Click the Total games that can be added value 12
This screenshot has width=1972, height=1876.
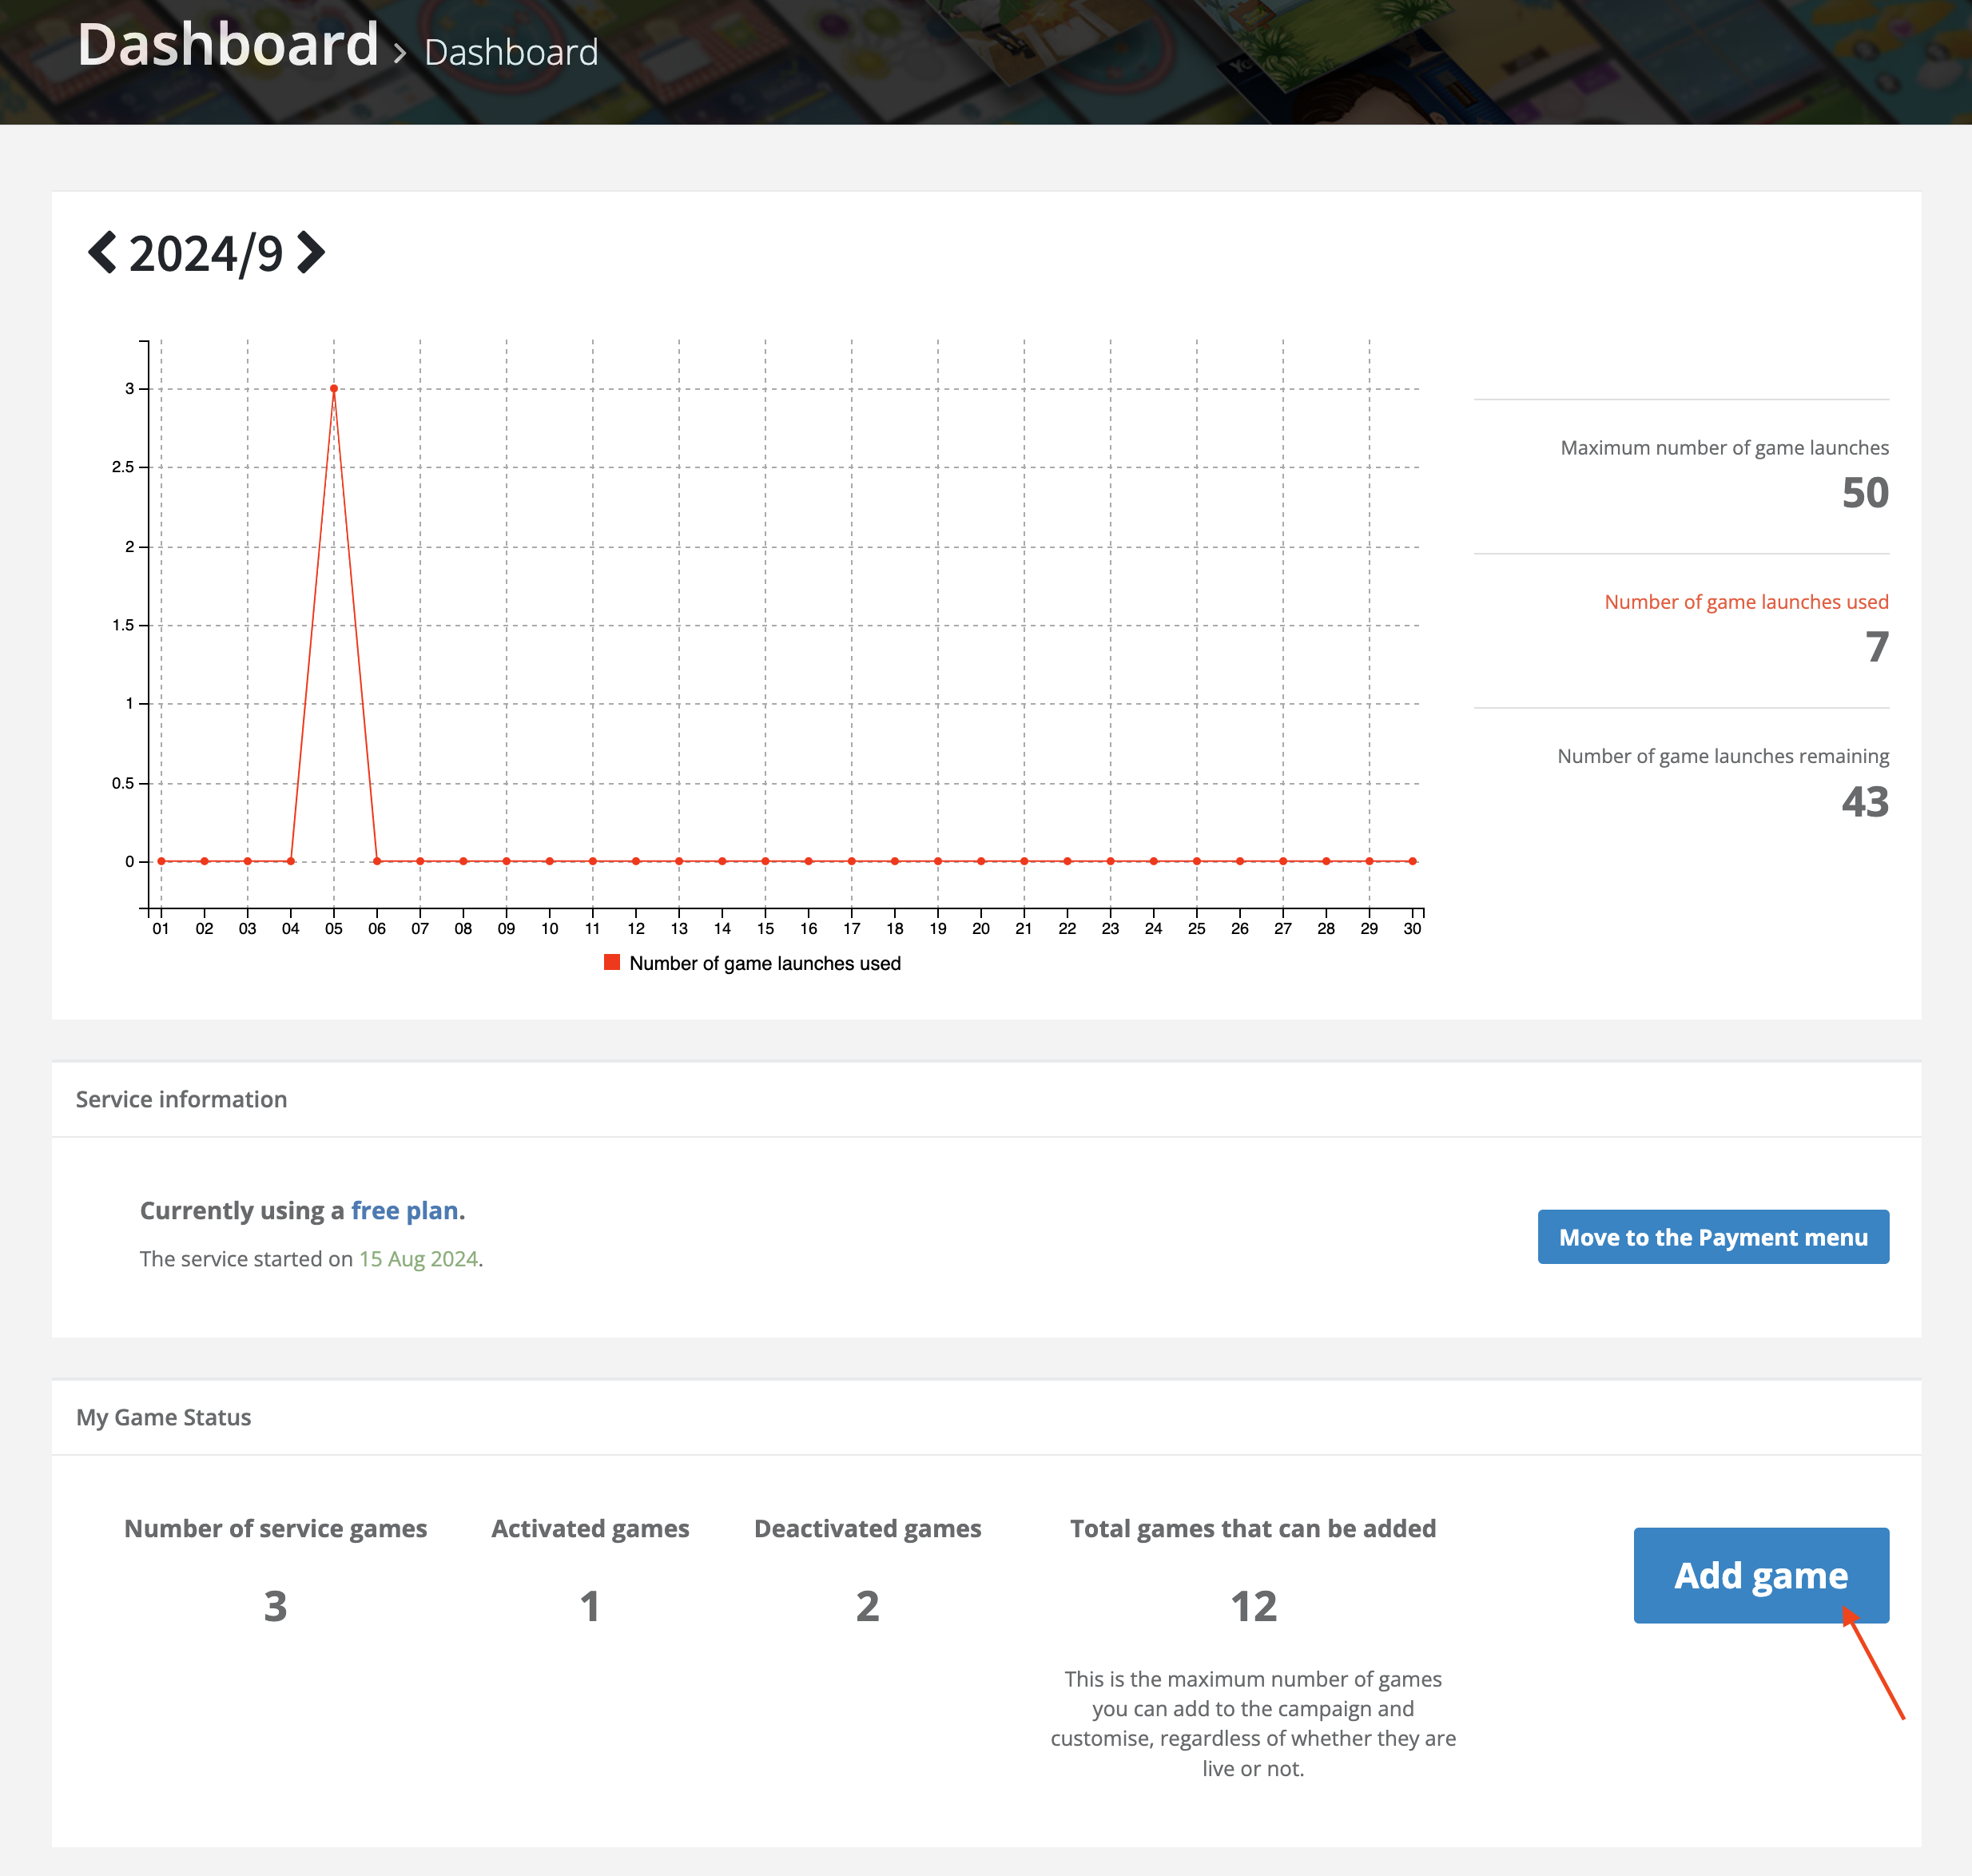coord(1253,1606)
